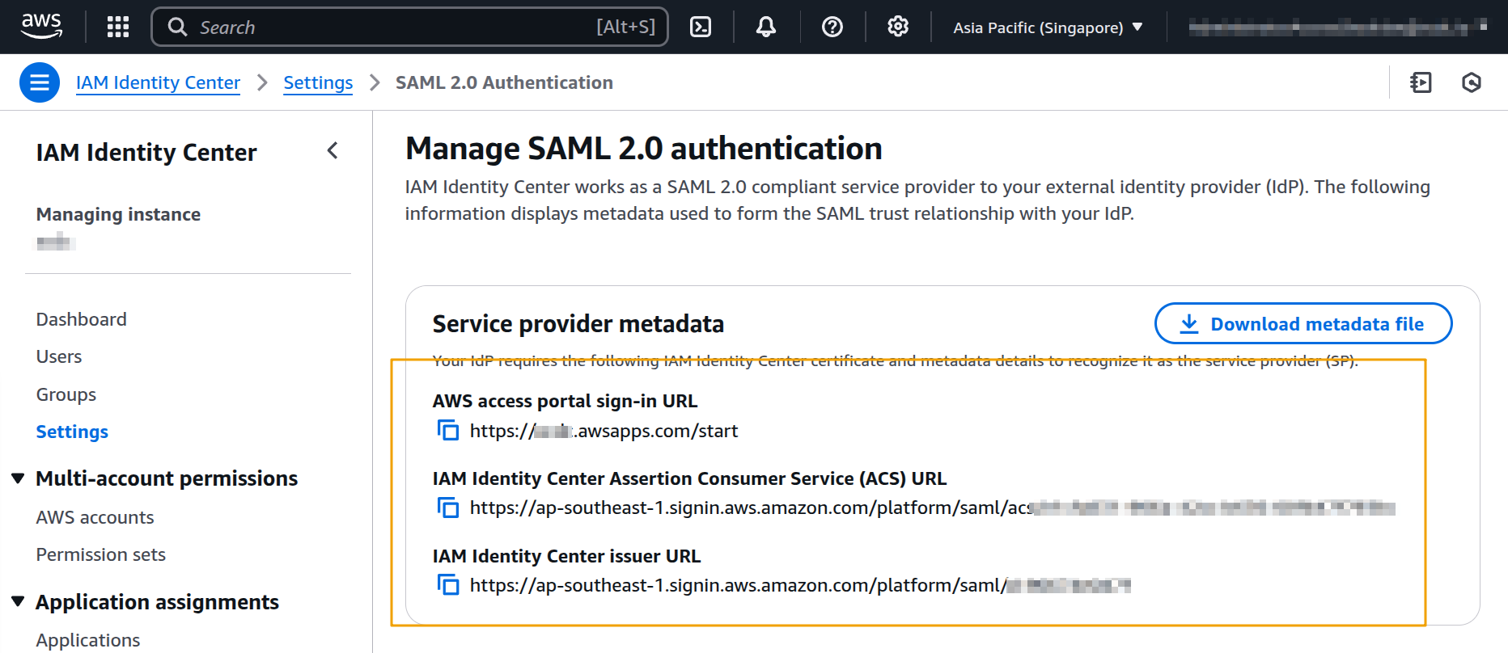
Task: Collapse the Multi-account permissions section
Action: pos(18,478)
